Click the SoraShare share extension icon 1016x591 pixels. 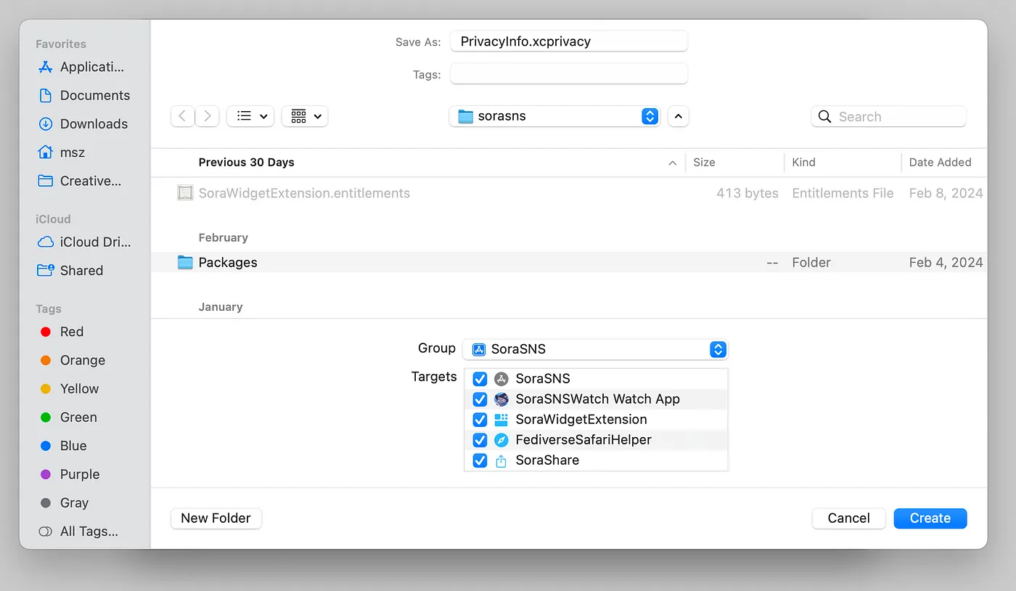coord(501,460)
